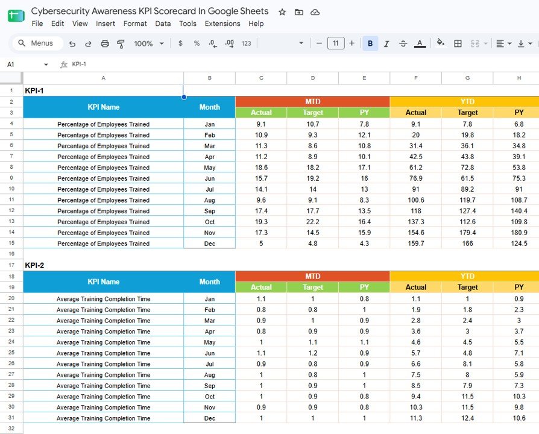Expand horizontal align dropdown arrow
The width and height of the screenshot is (539, 434).
[x=510, y=43]
